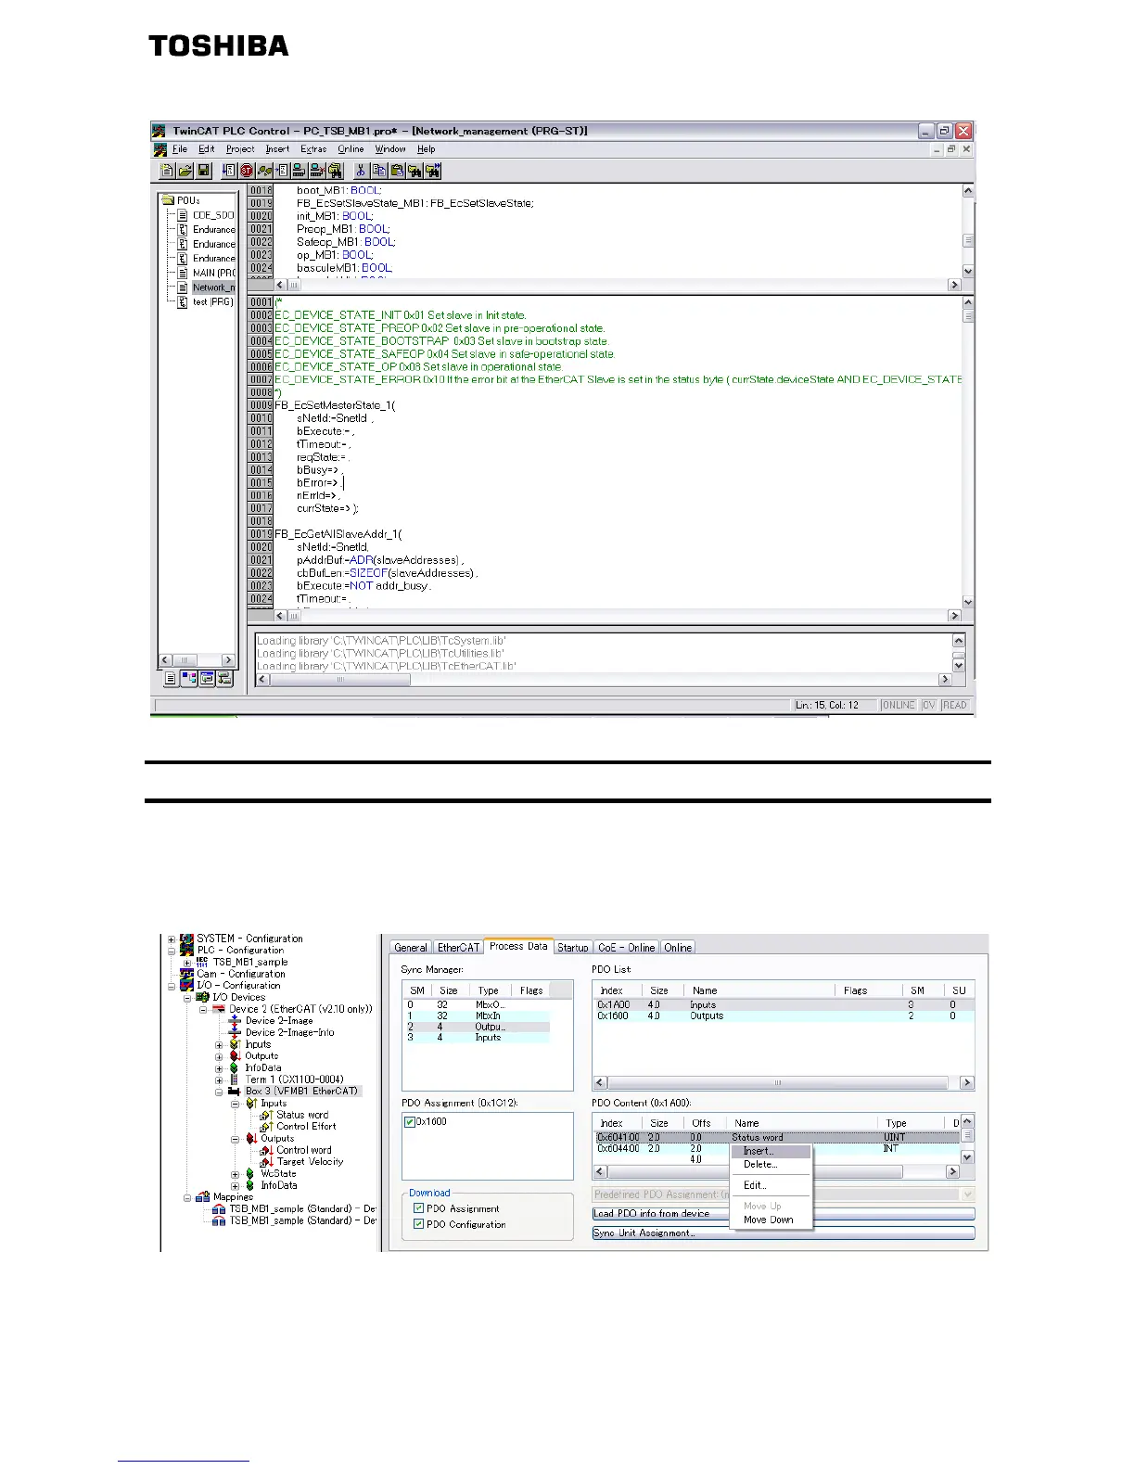Click the Find binoculars toolbar icon
The image size is (1135, 1469).
414,171
